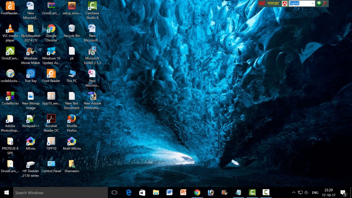Select HP DeskJet 2130 series icon
This screenshot has height=198, width=352.
31,168
